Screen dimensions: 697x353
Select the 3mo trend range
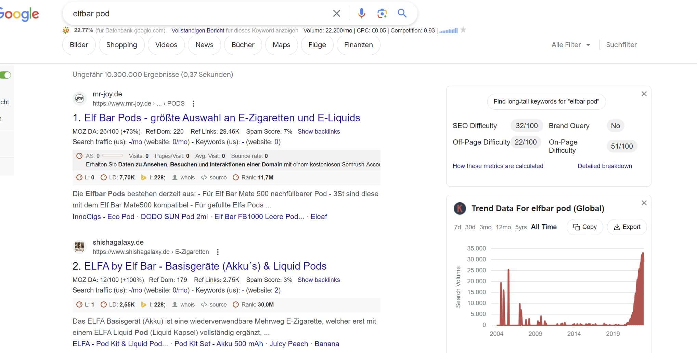point(486,227)
